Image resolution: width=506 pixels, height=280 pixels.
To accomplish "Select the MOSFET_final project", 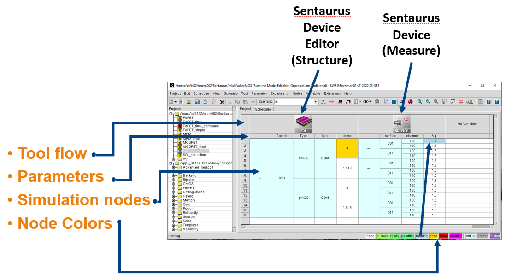I will [x=194, y=146].
